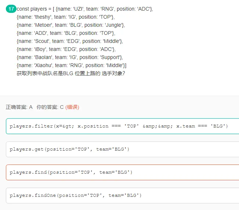This screenshot has width=239, height=210.
Task: Click the code line with player 'Xiaohu'
Action: [72, 66]
